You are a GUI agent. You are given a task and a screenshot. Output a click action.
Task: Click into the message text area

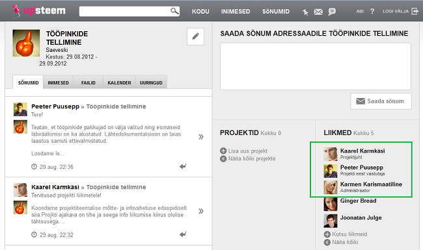tap(316, 66)
